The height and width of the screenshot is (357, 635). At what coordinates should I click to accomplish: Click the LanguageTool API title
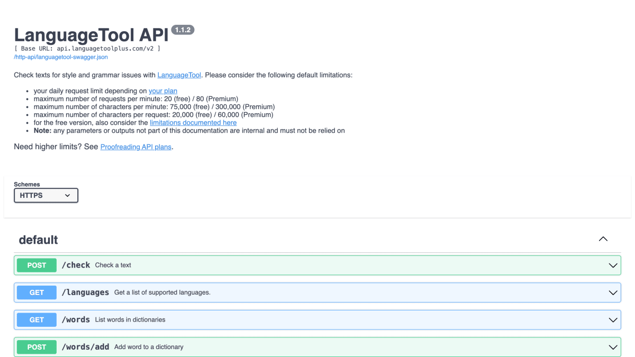91,35
